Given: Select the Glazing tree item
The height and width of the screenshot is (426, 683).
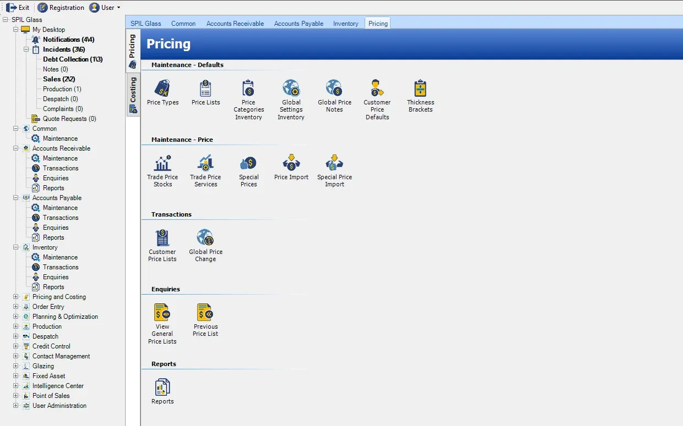Looking at the screenshot, I should (x=43, y=366).
